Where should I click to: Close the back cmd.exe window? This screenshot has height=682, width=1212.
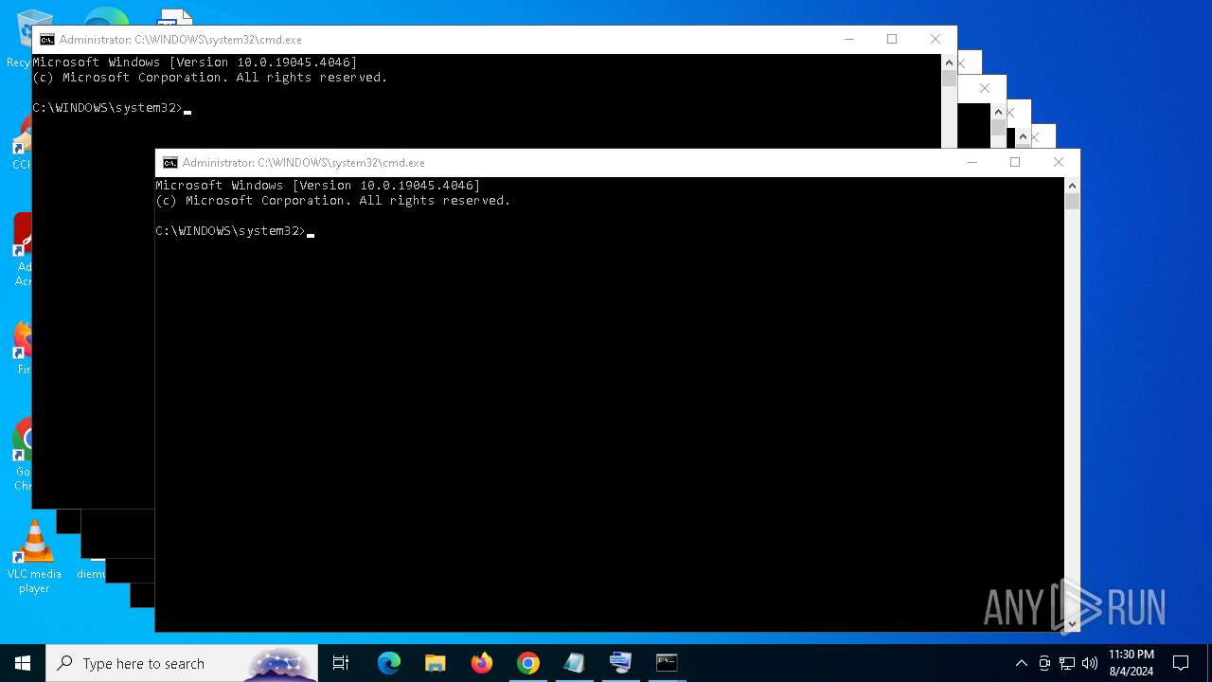point(936,39)
